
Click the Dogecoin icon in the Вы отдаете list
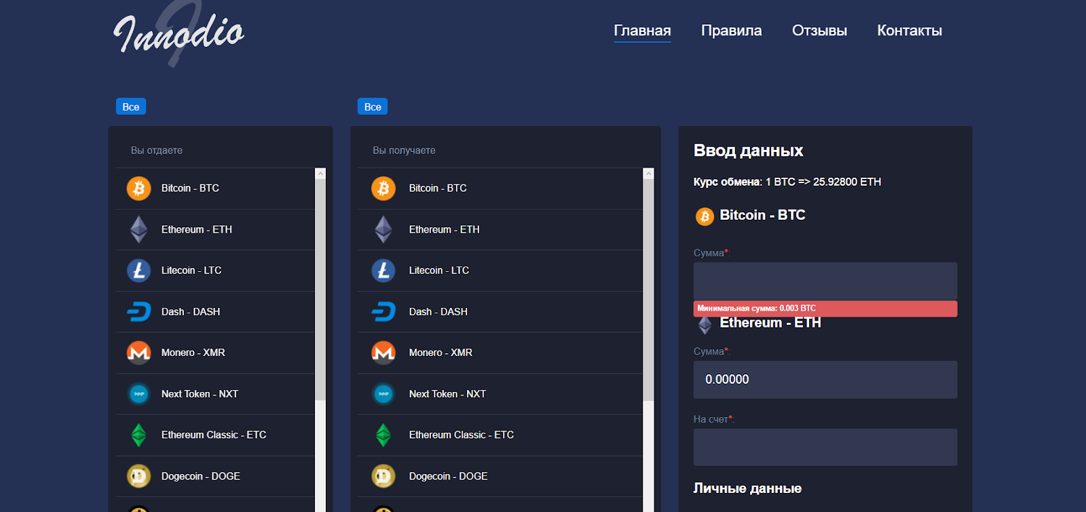[138, 476]
